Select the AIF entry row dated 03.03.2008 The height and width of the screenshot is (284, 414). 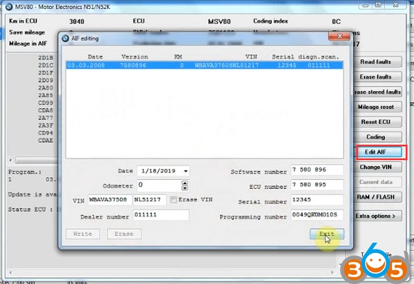205,65
